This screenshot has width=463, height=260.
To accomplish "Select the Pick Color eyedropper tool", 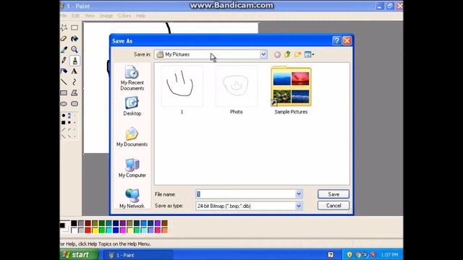I will 64,50.
